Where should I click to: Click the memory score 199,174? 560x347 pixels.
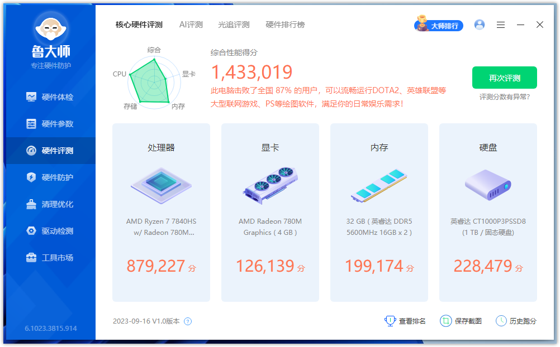[x=374, y=266]
